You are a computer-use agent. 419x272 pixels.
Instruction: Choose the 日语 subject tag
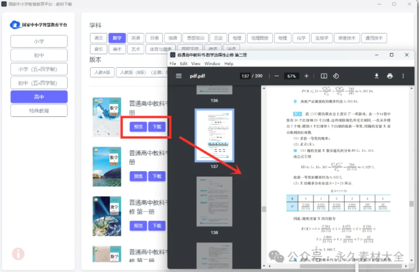tap(154, 38)
